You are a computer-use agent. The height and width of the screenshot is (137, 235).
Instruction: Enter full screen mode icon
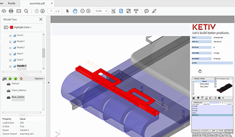click(129, 11)
